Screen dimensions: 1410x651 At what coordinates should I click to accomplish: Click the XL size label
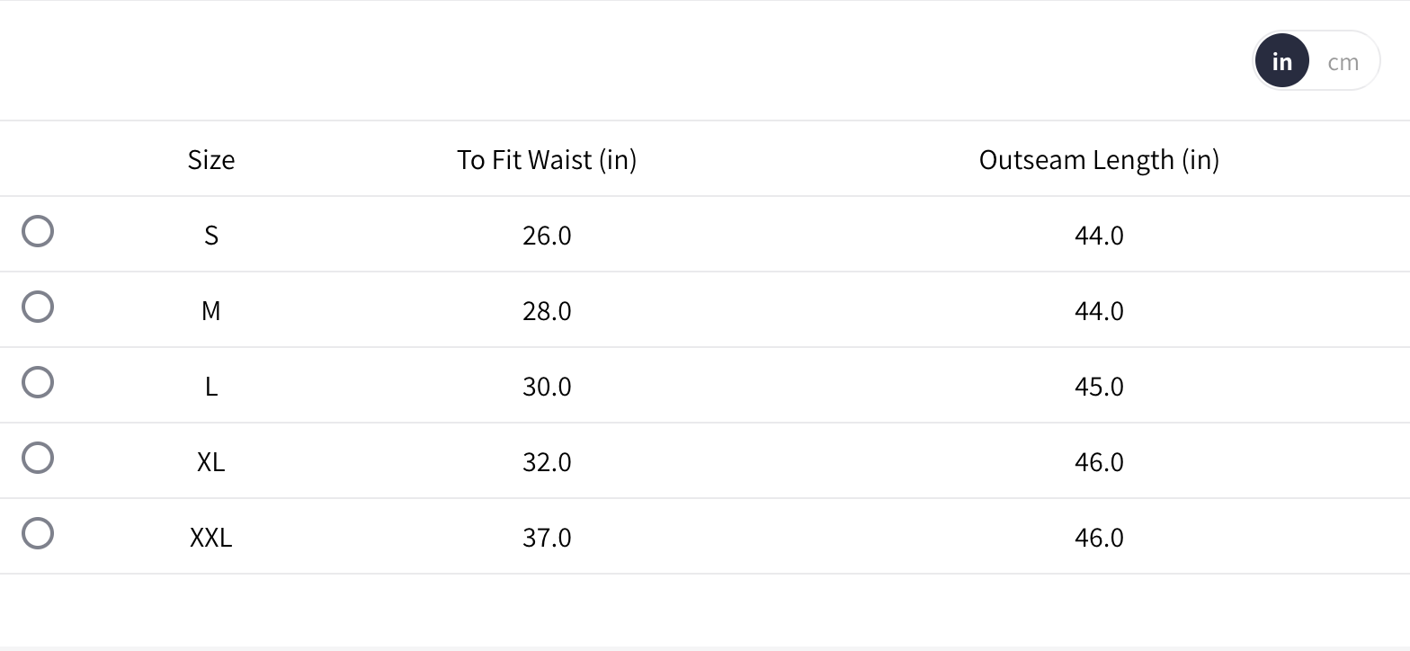coord(211,461)
